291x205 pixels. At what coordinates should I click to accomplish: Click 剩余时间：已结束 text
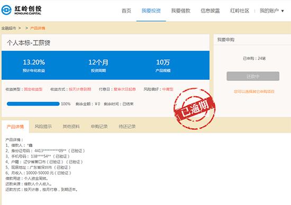click(119, 104)
